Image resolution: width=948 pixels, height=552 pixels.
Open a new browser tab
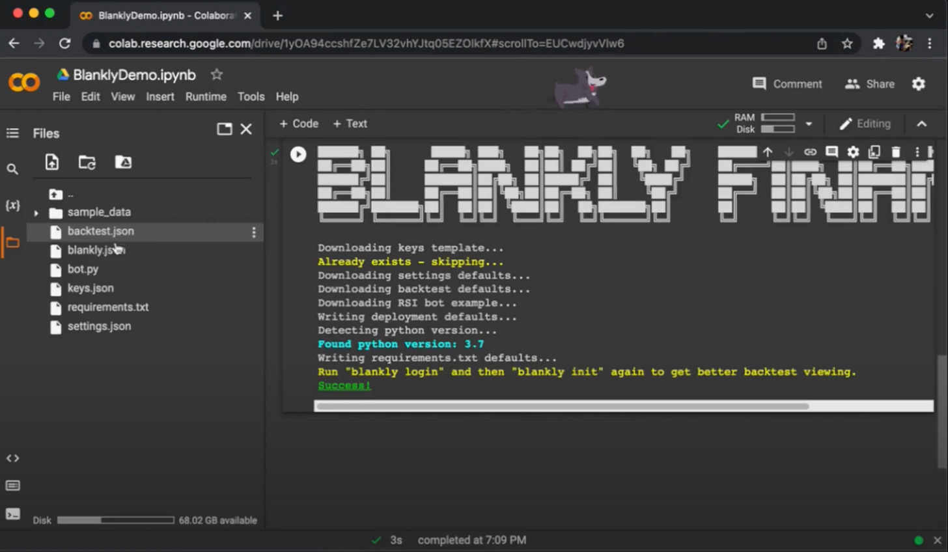(278, 15)
